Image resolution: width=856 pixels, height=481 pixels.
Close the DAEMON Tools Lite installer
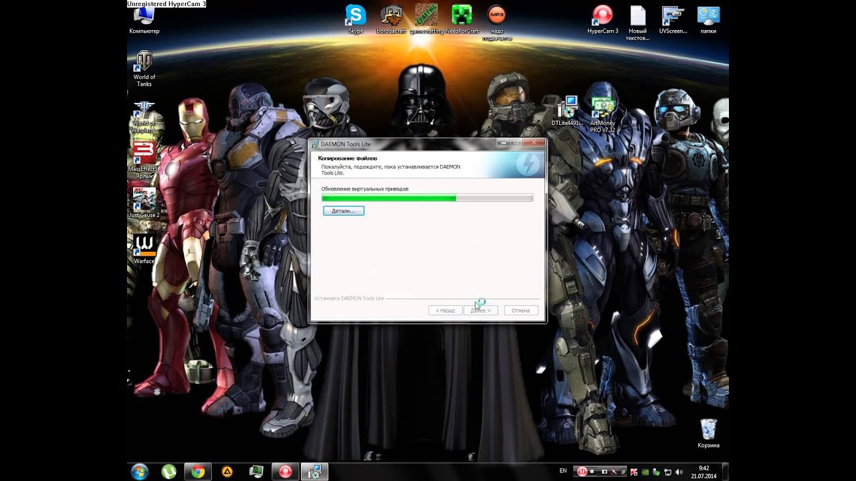[533, 143]
